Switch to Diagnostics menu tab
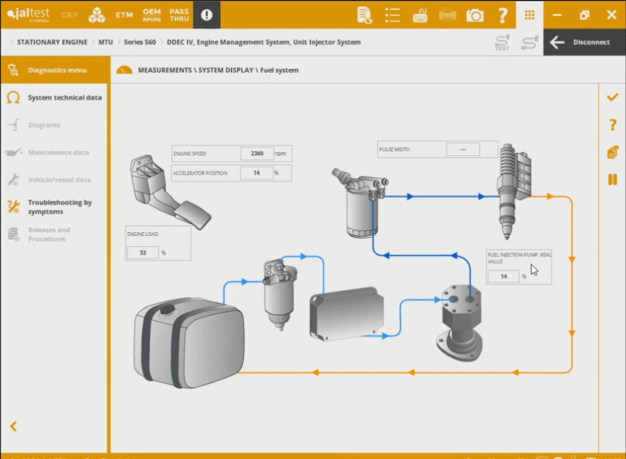 pos(55,70)
